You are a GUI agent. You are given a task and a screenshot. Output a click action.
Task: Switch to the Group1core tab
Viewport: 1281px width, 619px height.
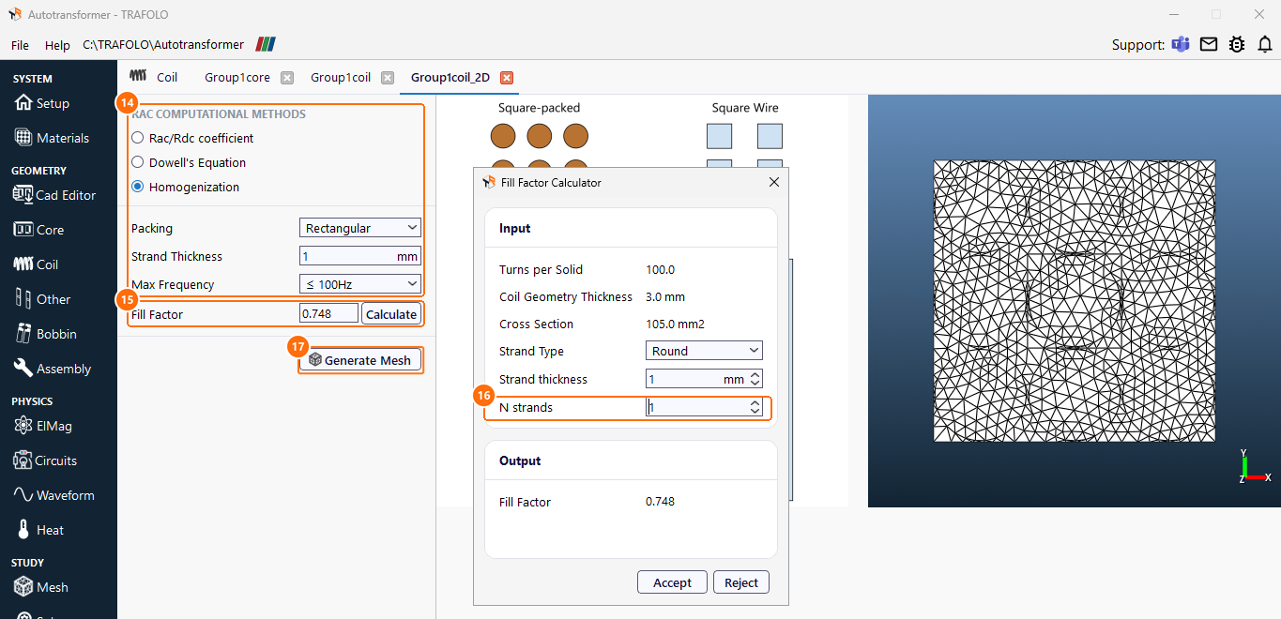(x=237, y=78)
